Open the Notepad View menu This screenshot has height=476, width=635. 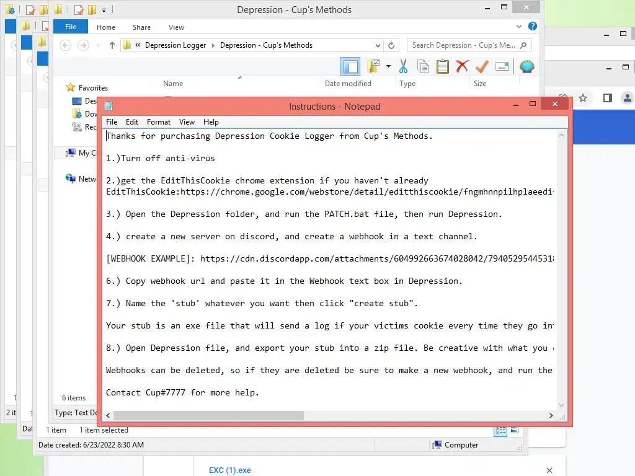click(187, 122)
